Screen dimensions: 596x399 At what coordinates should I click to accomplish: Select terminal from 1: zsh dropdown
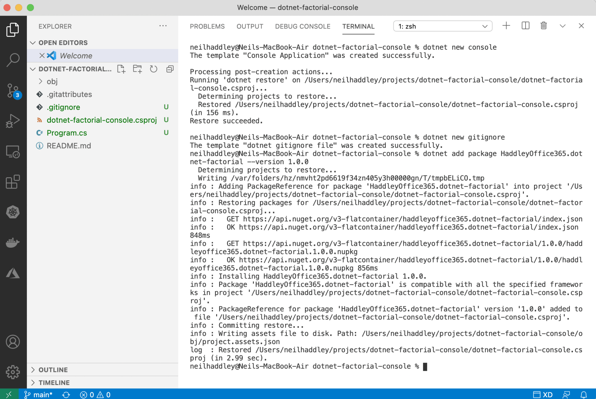click(442, 26)
